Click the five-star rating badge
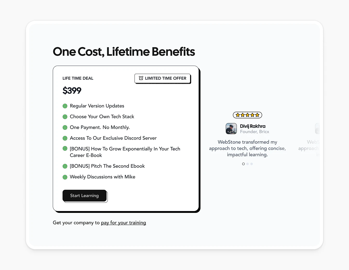Image resolution: width=349 pixels, height=270 pixels. pos(247,115)
